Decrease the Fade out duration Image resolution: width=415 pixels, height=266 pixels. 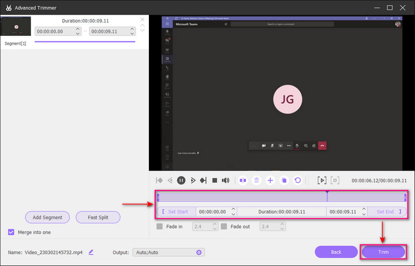(x=282, y=229)
